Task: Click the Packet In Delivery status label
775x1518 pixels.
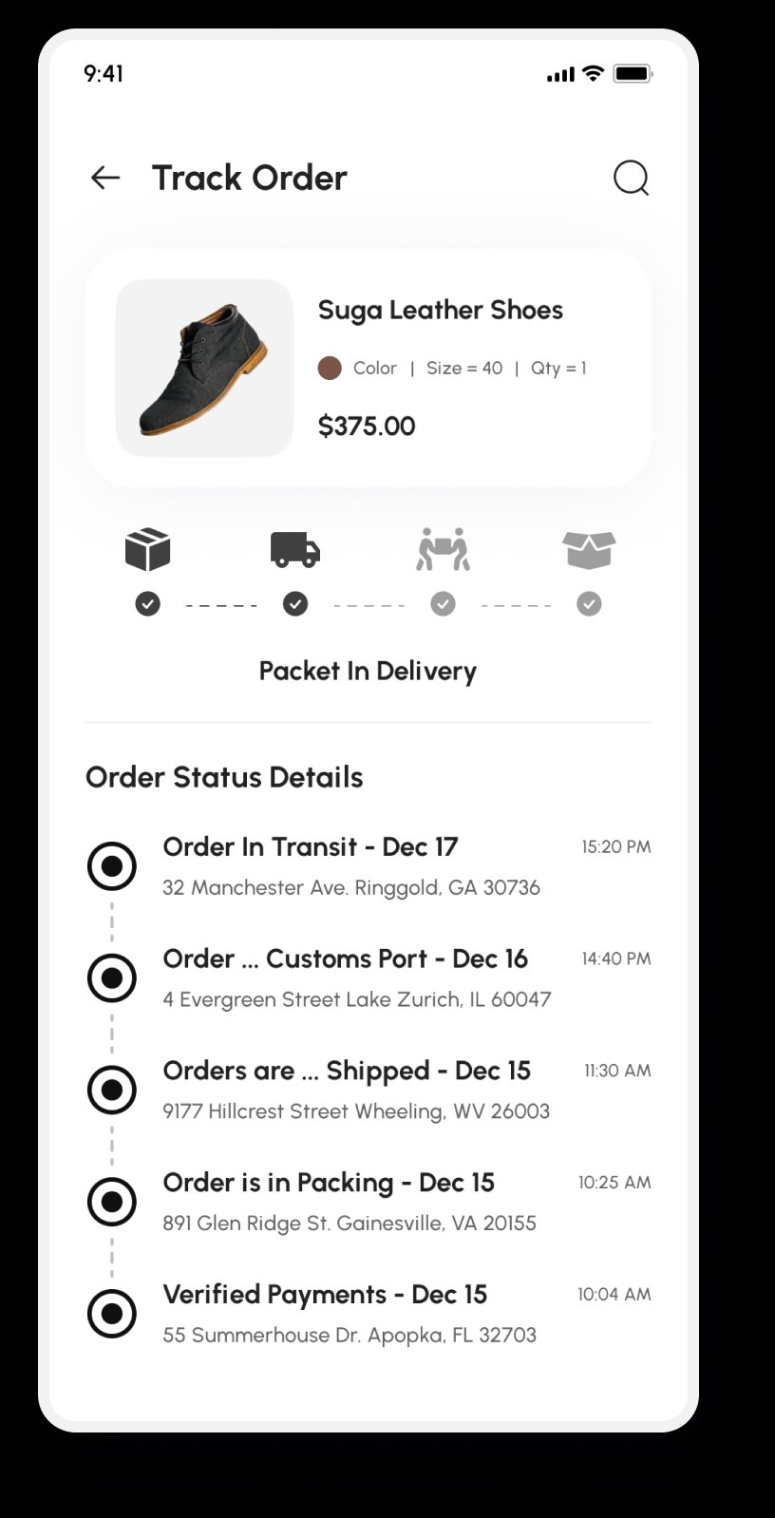Action: point(368,672)
